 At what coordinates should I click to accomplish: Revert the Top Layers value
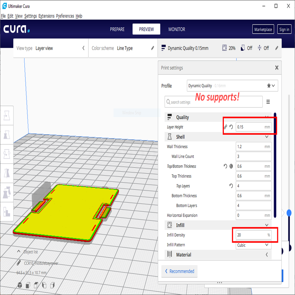(x=231, y=186)
